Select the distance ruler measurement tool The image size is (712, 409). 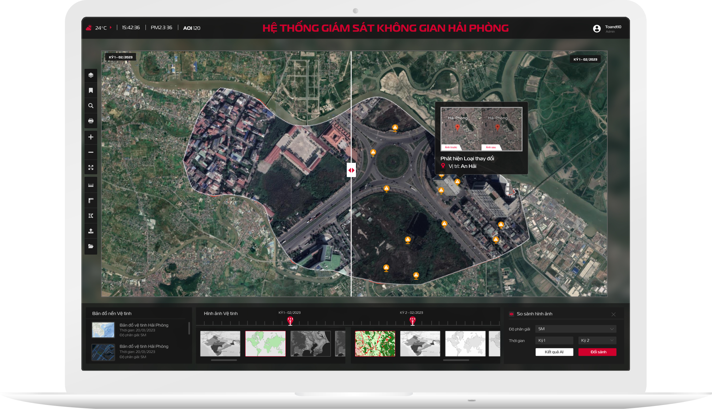click(91, 185)
